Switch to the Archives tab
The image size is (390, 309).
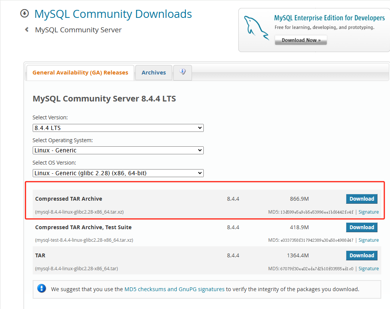coord(154,73)
